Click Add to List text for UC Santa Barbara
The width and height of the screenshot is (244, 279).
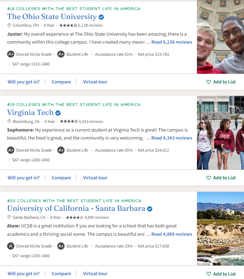[224, 274]
